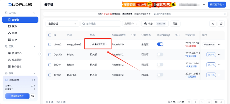This screenshot has height=104, width=230.
Task: Collapse the sidebar with double-chevron icon
Action: [40, 54]
